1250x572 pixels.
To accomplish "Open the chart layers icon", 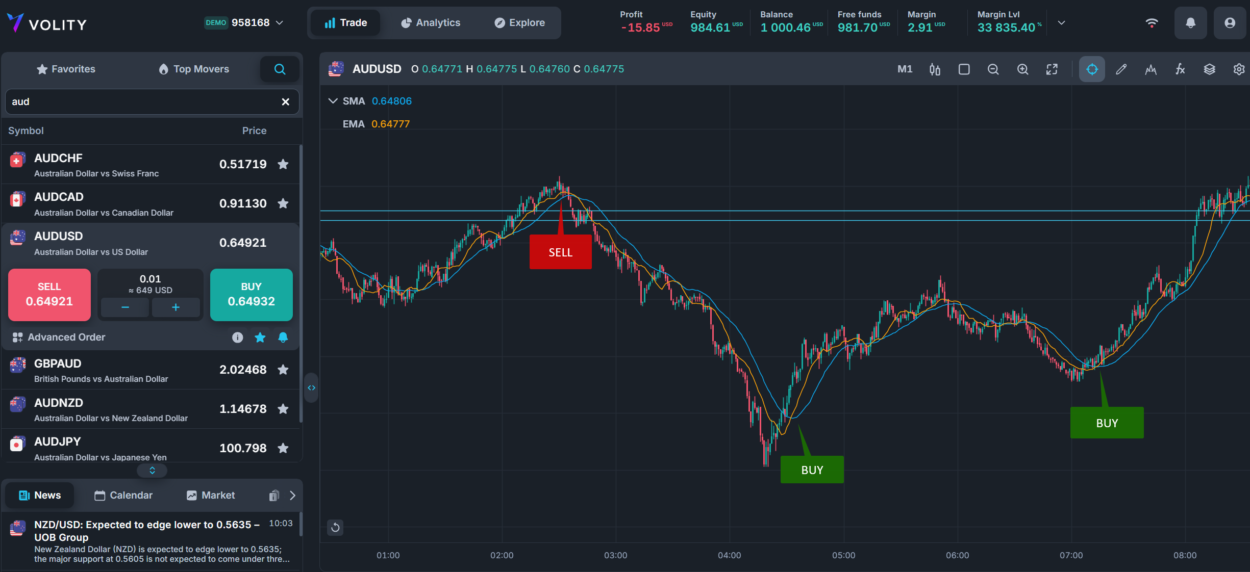I will coord(1209,69).
